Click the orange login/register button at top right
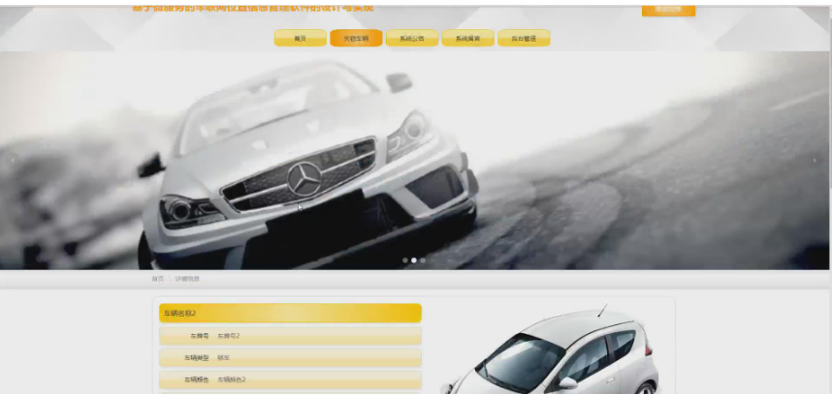 tap(668, 10)
